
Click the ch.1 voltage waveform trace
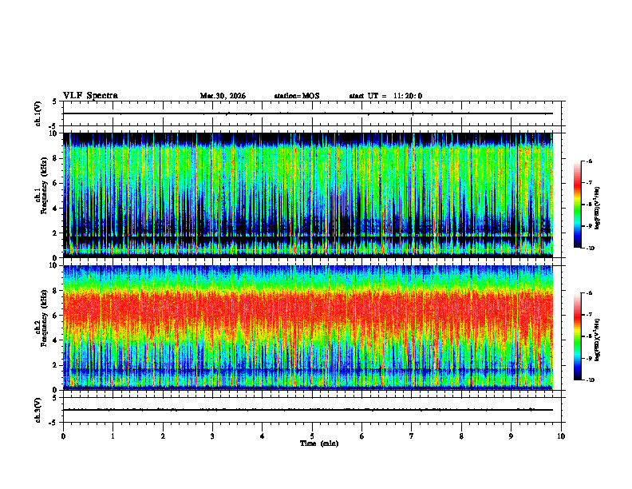[x=308, y=113]
